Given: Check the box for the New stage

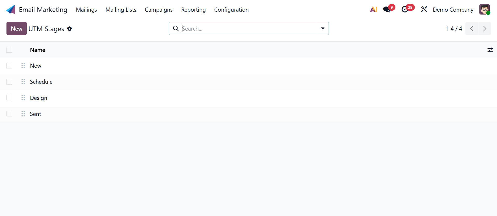Looking at the screenshot, I should (9, 66).
